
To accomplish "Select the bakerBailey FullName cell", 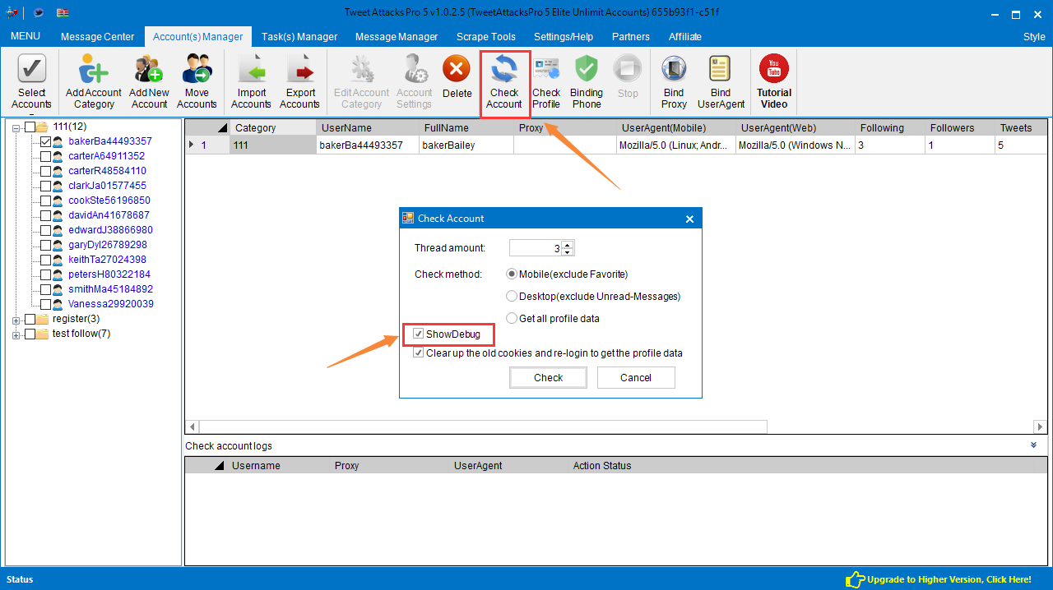I will tap(466, 145).
